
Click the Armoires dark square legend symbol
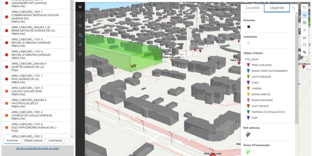pos(248,27)
